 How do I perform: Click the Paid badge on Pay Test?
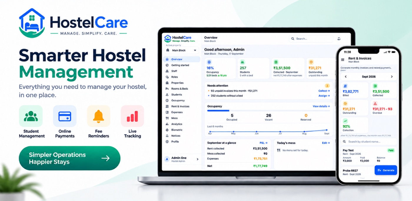(x=391, y=150)
